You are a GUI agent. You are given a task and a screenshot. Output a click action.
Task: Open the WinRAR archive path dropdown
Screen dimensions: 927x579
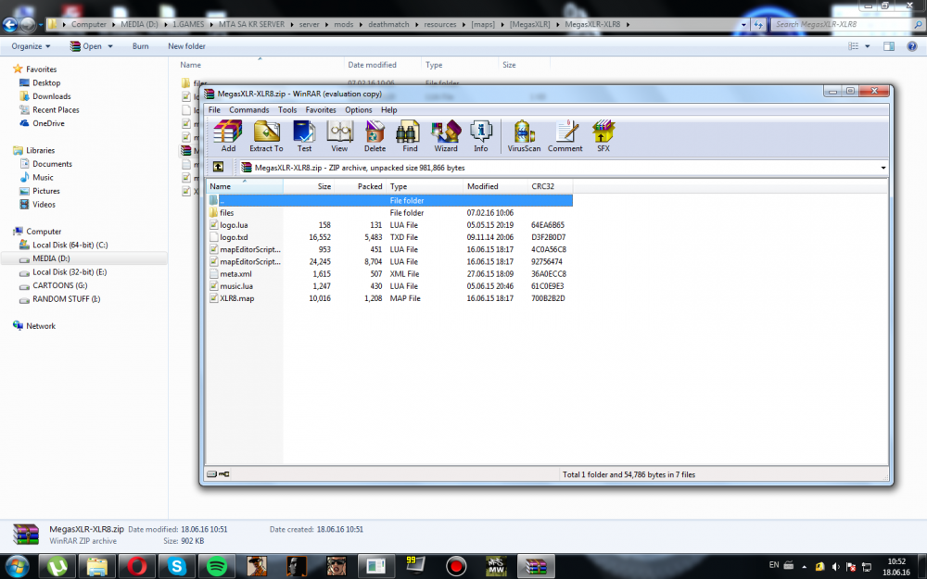883,168
